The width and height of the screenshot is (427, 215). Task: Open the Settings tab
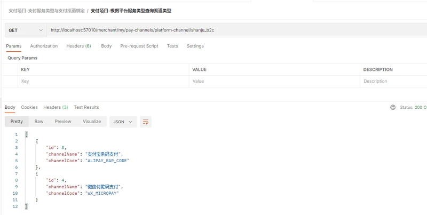195,46
